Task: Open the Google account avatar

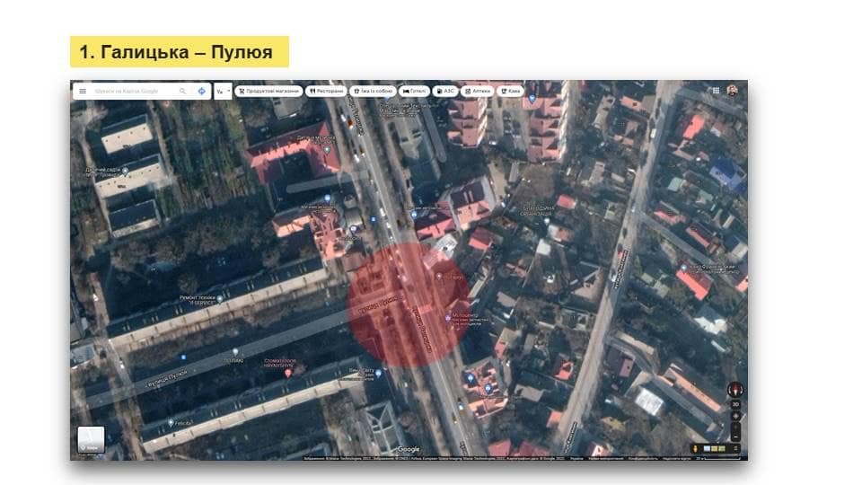Action: (732, 90)
